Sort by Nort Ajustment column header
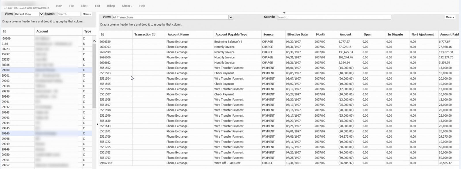Viewport: 461px width, 169px height. coord(424,35)
